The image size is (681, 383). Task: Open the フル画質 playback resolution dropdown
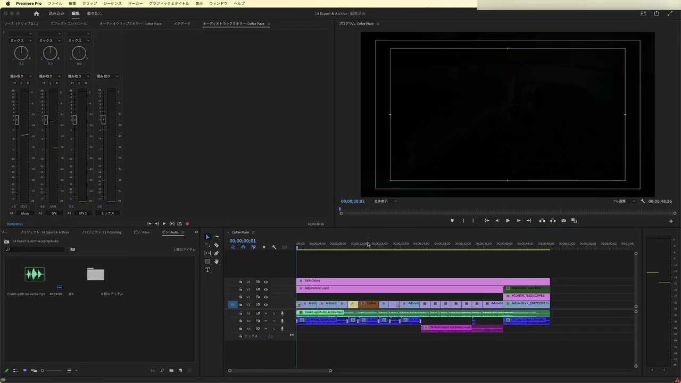pos(621,201)
